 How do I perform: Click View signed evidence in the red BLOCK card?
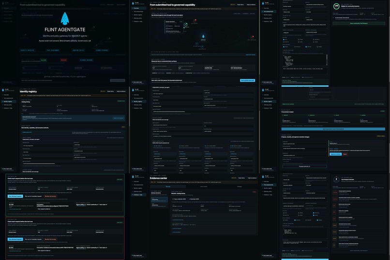(x=44, y=250)
